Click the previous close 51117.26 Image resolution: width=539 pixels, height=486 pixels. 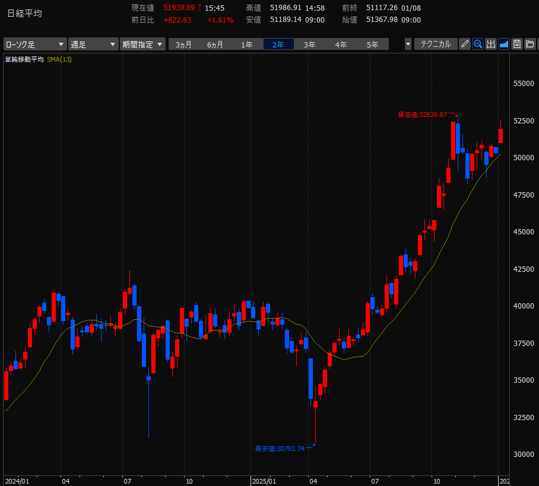(x=382, y=8)
